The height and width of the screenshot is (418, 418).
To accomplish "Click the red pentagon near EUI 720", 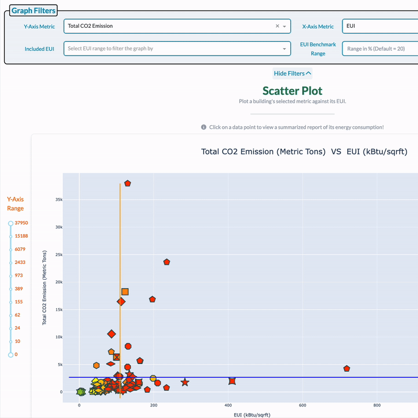I will point(346,369).
